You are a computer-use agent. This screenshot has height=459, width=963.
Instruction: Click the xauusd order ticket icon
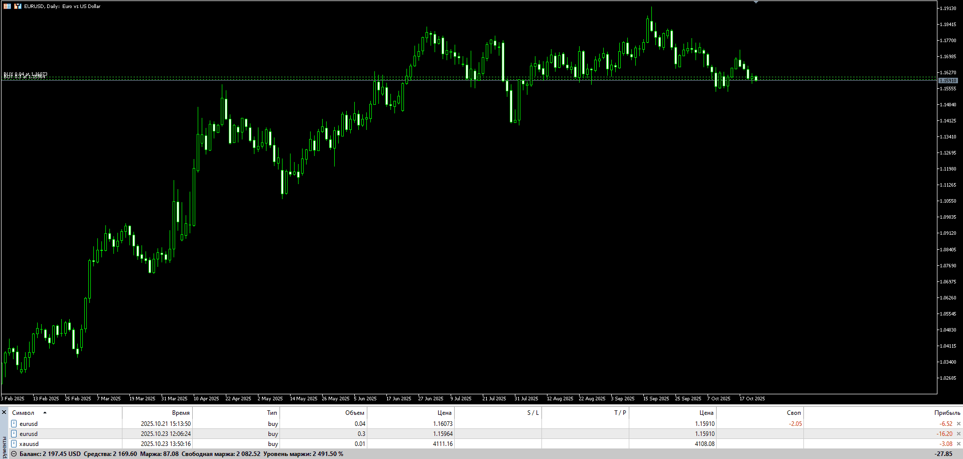(14, 444)
